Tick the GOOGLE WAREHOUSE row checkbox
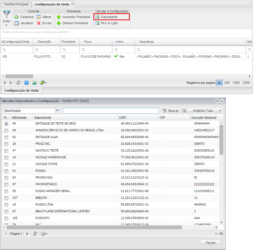 coord(6,157)
